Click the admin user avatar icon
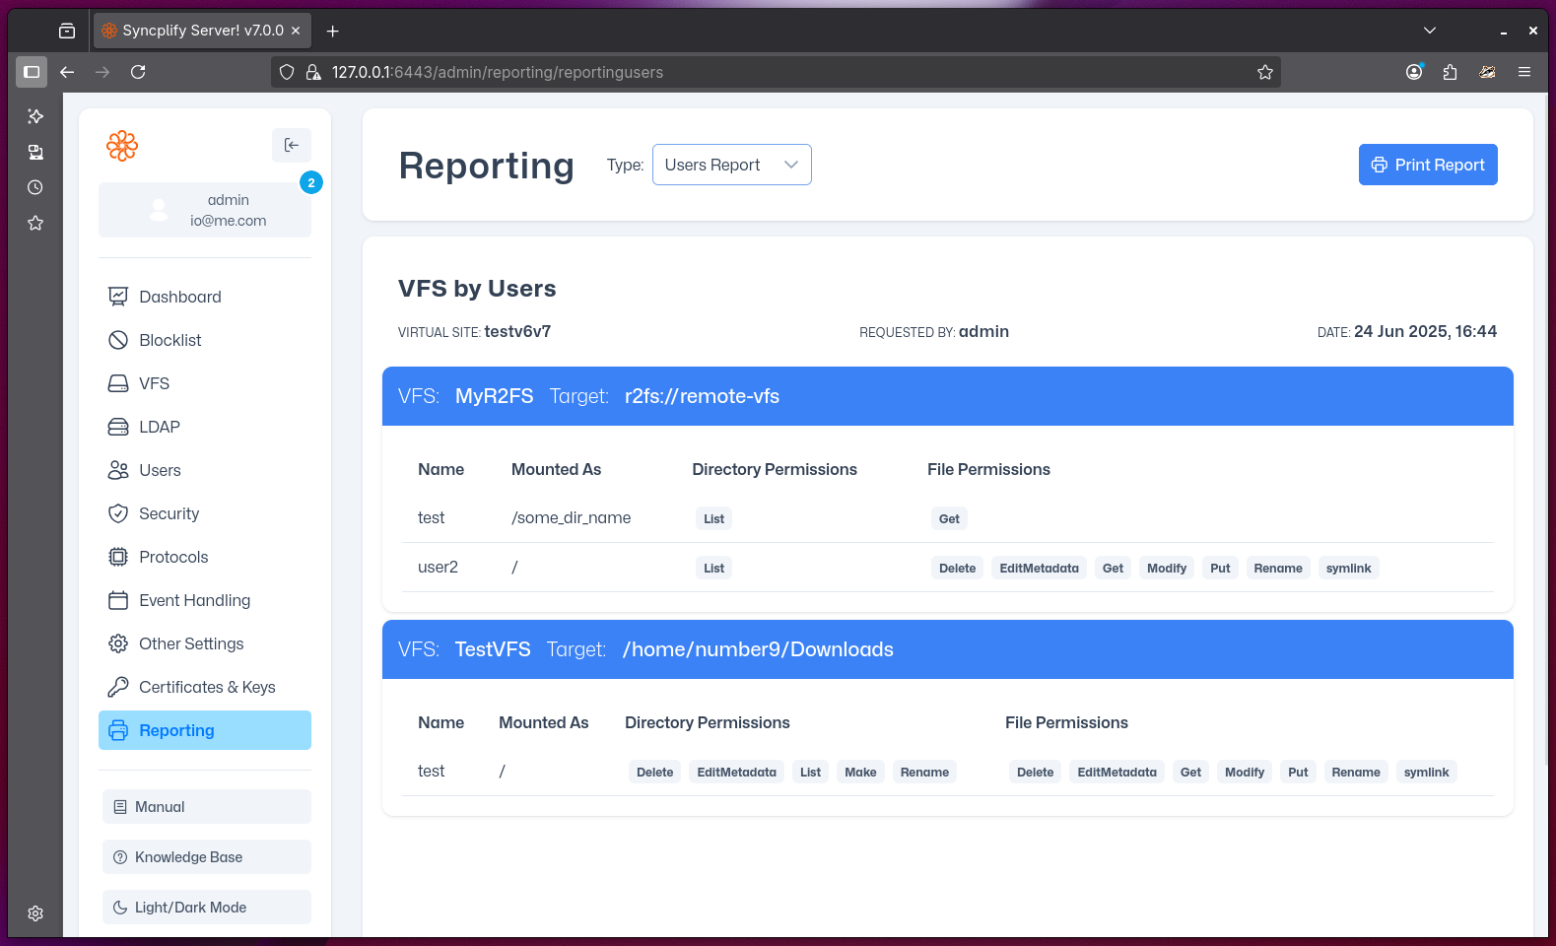The height and width of the screenshot is (946, 1556). 159,210
